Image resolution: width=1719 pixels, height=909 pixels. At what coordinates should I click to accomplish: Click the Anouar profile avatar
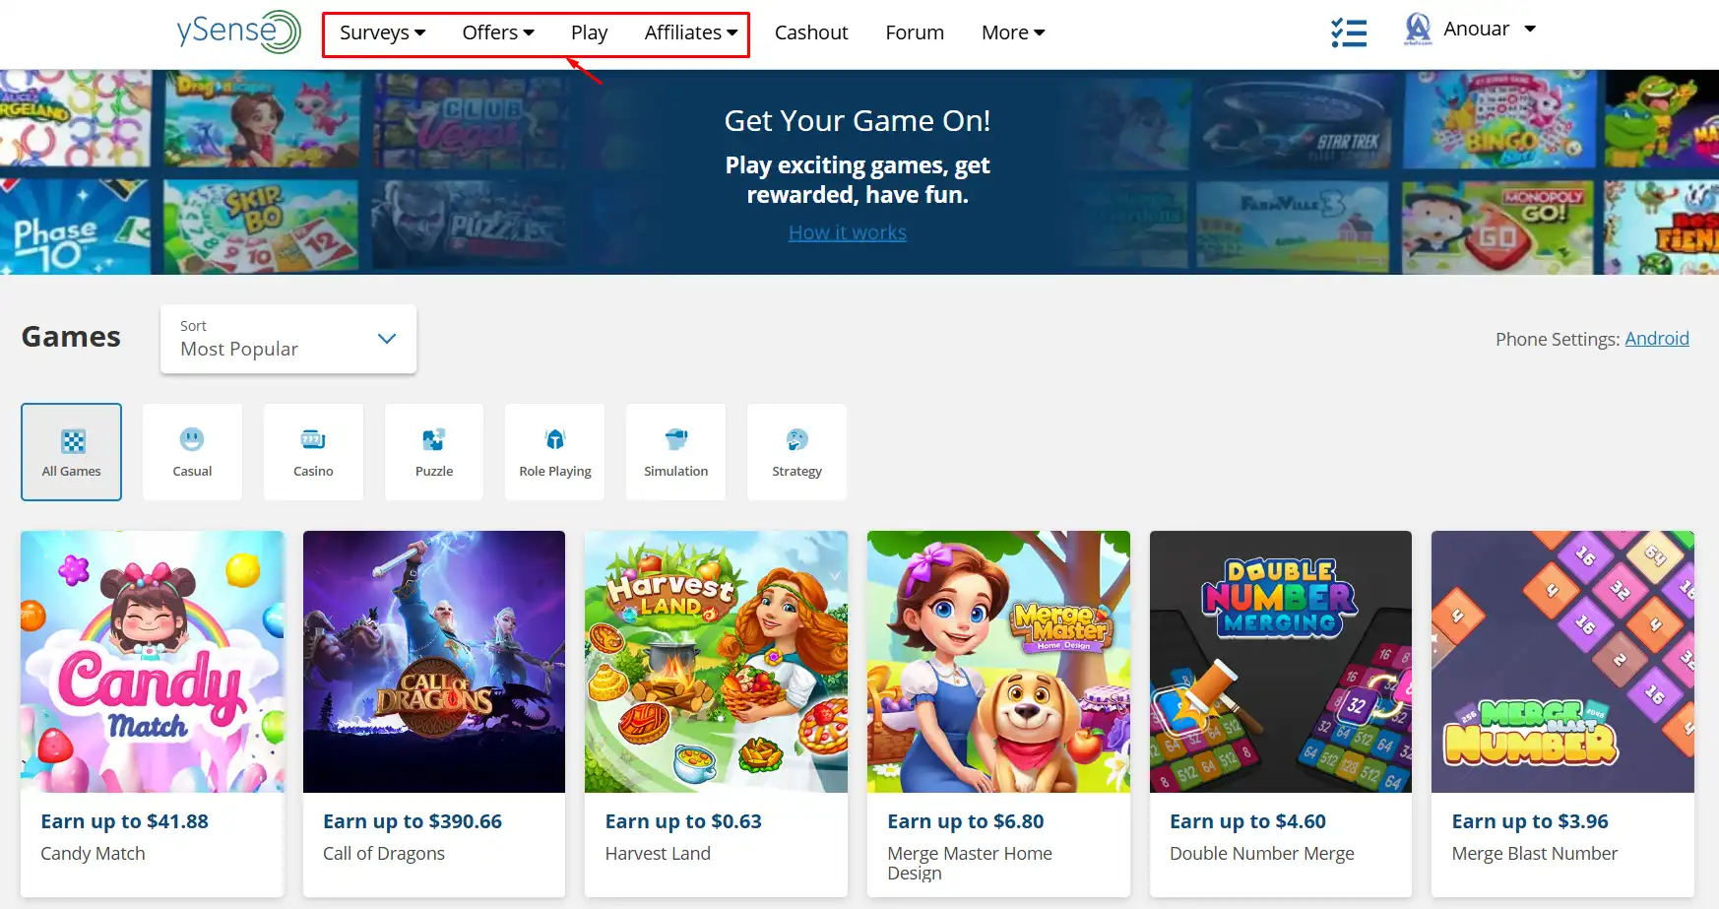click(1417, 30)
